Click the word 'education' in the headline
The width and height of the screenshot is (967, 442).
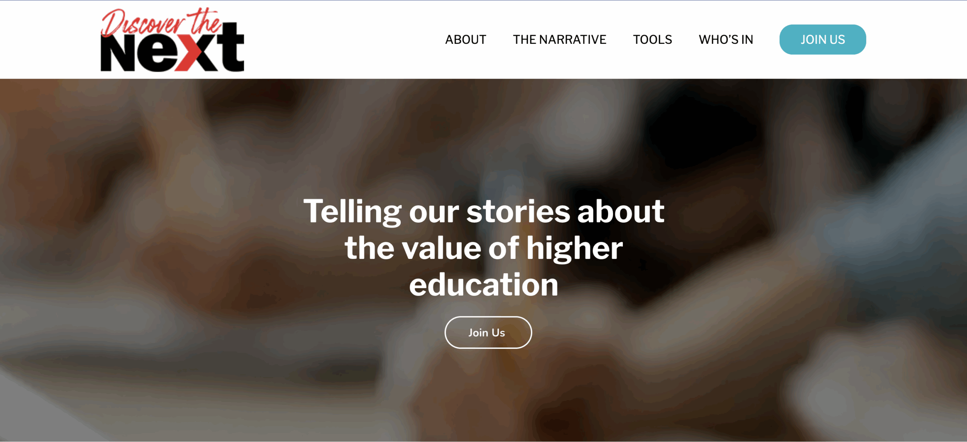(x=484, y=285)
